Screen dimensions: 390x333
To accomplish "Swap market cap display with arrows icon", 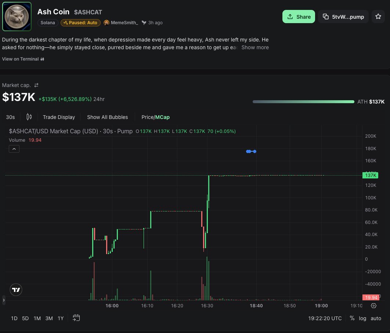I will pos(36,85).
